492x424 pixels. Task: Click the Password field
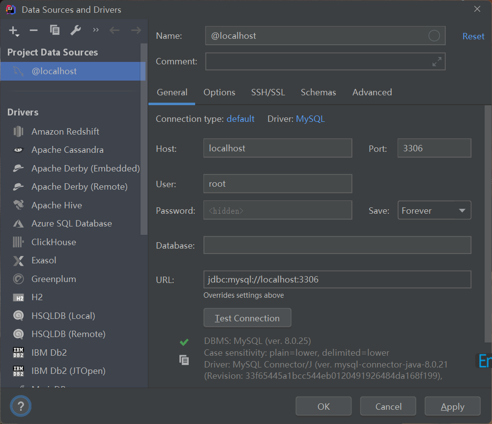pyautogui.click(x=278, y=210)
